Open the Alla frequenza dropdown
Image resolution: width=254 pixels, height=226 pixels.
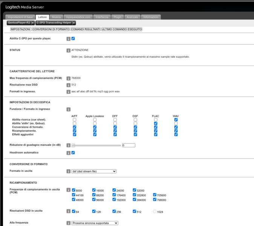pos(95,223)
